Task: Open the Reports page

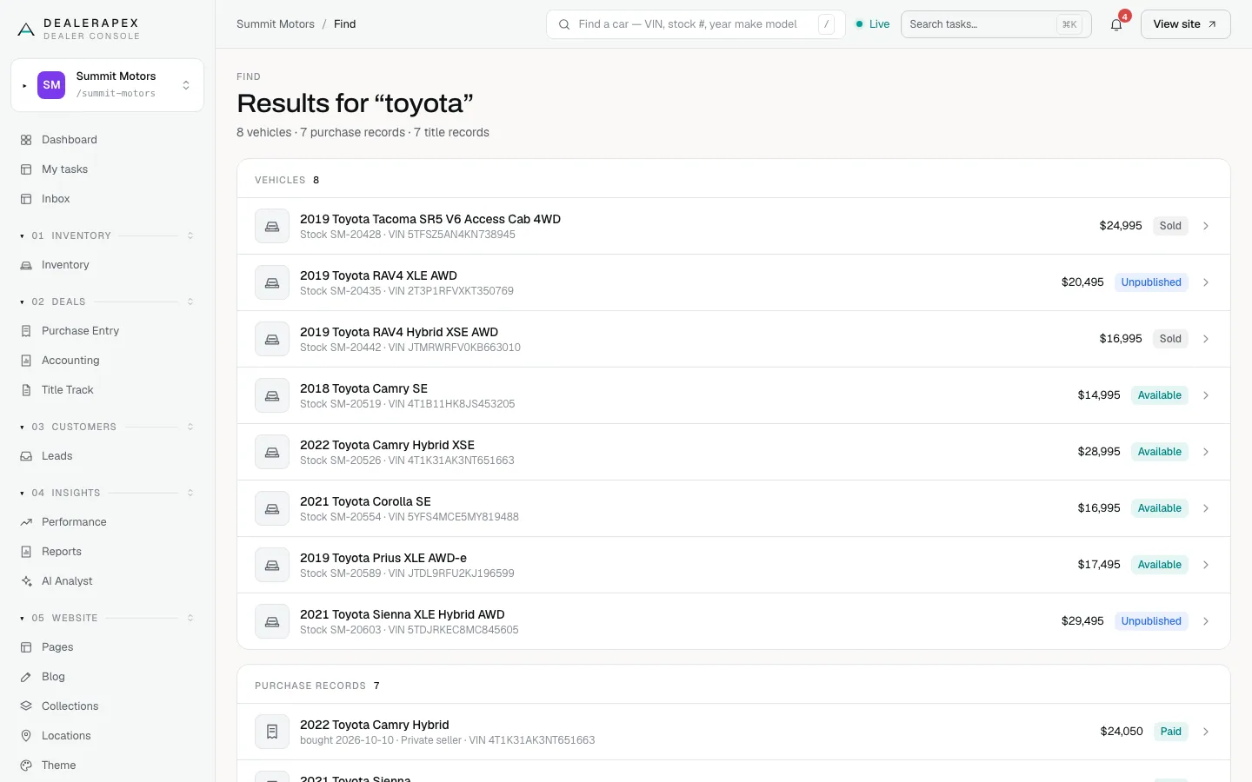Action: (107, 552)
